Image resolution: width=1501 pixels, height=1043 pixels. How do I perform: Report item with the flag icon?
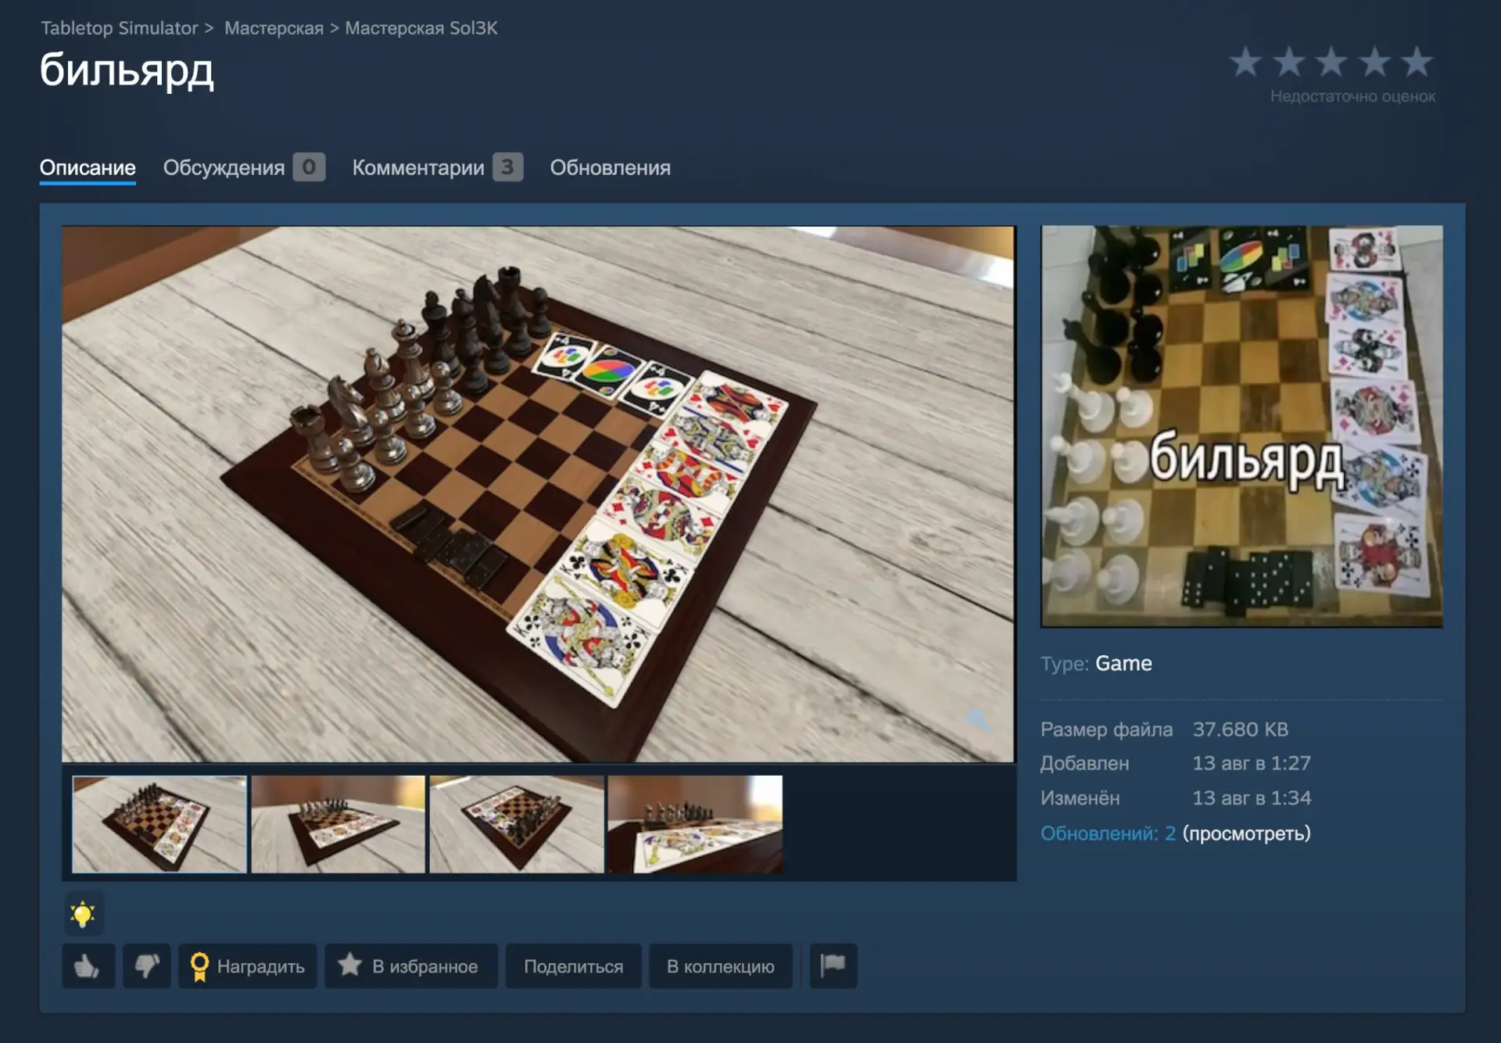[x=833, y=966]
